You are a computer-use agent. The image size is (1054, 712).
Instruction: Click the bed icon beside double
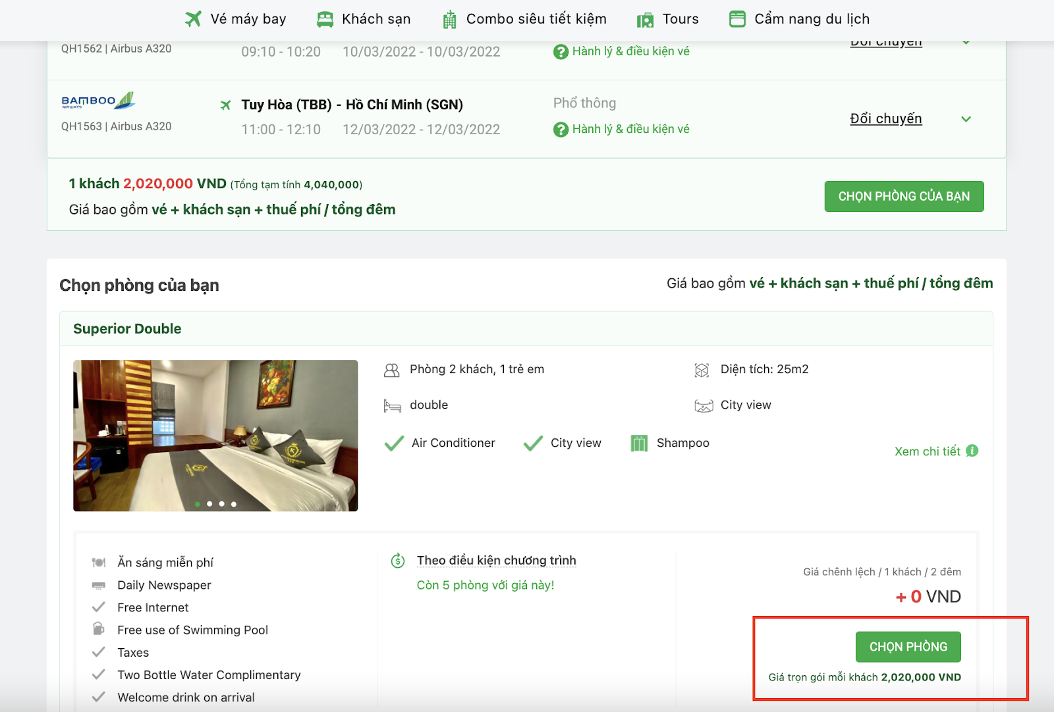pyautogui.click(x=392, y=405)
